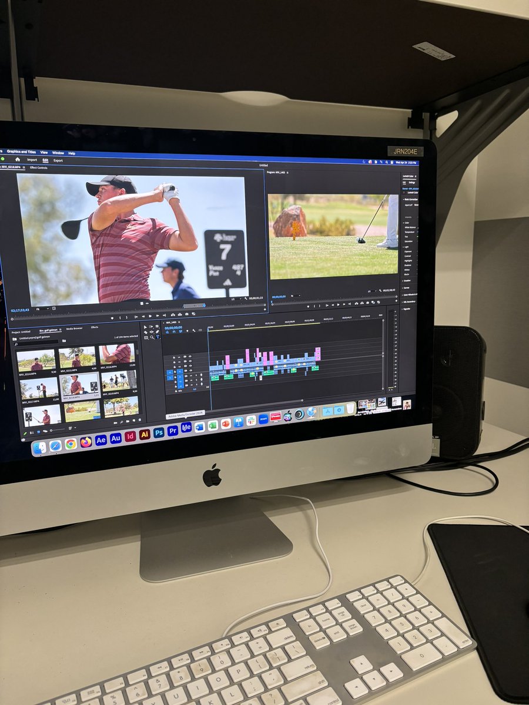
Task: Switch to the Effect Controls tab
Action: (39, 167)
